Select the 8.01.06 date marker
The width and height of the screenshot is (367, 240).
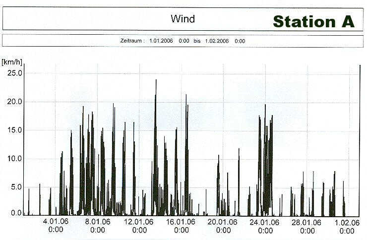[98, 222]
